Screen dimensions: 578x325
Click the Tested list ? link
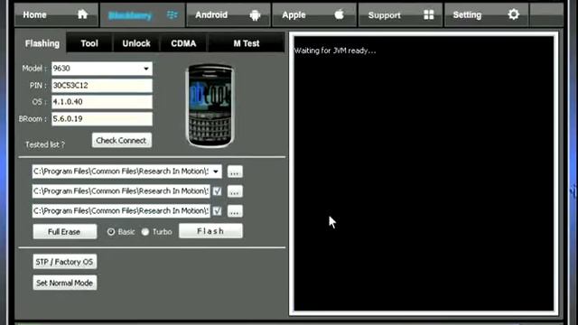point(45,144)
